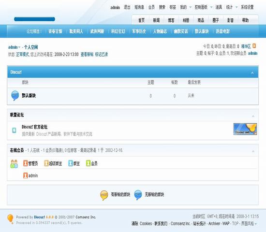The height and width of the screenshot is (232, 266).
Task: Collapse the 在线会员 section
Action: 253,151
